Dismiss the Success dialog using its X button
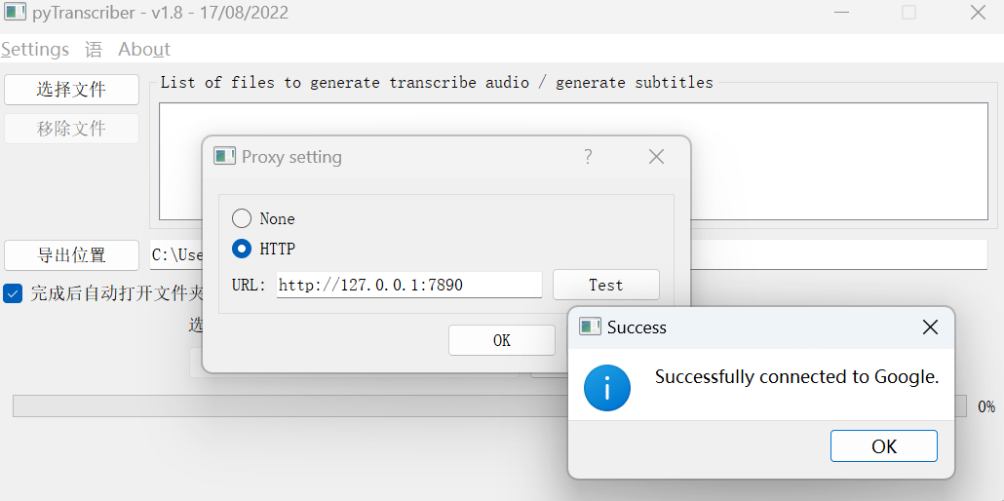Screen dimensions: 1004x501 click(930, 328)
